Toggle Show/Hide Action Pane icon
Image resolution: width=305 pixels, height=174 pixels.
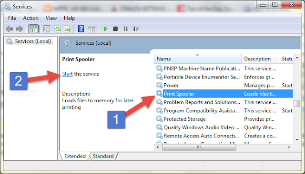[x=91, y=29]
